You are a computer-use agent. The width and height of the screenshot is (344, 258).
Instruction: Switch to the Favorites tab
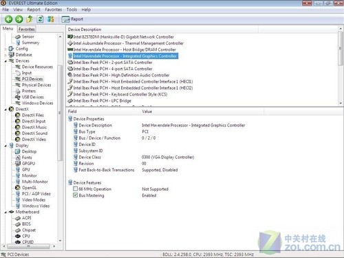tap(27, 29)
